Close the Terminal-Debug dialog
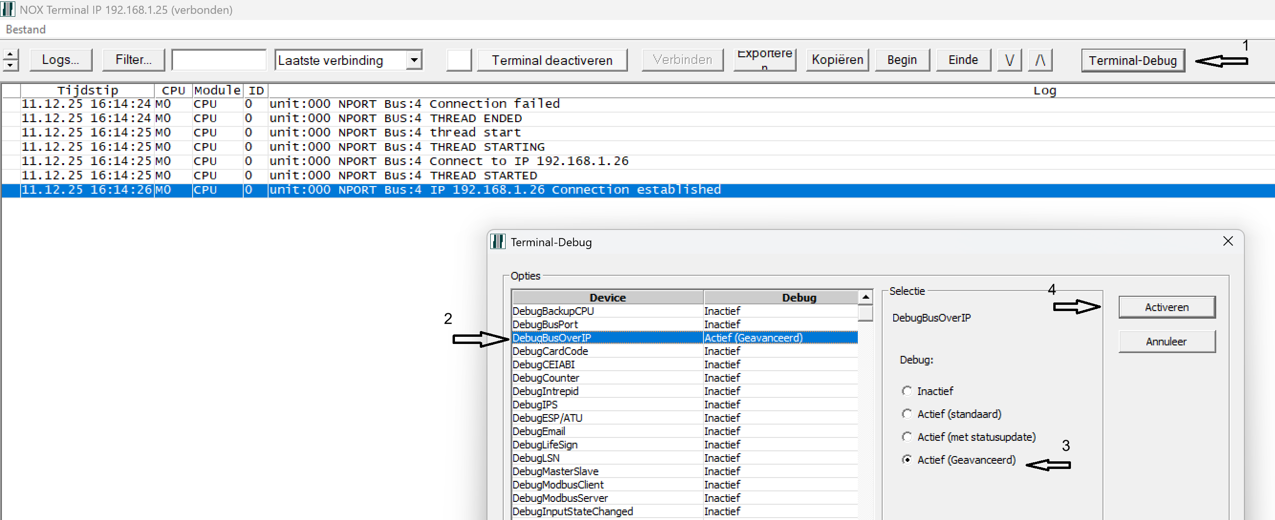This screenshot has height=520, width=1275. coord(1228,241)
